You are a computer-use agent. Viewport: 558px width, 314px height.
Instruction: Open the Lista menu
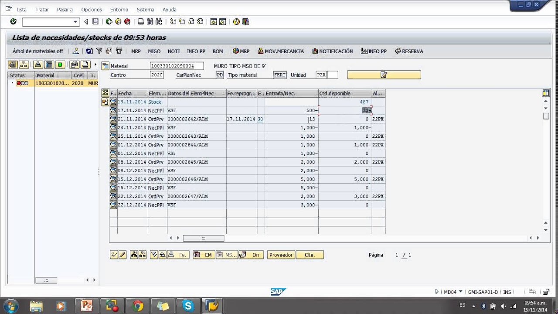tap(21, 10)
